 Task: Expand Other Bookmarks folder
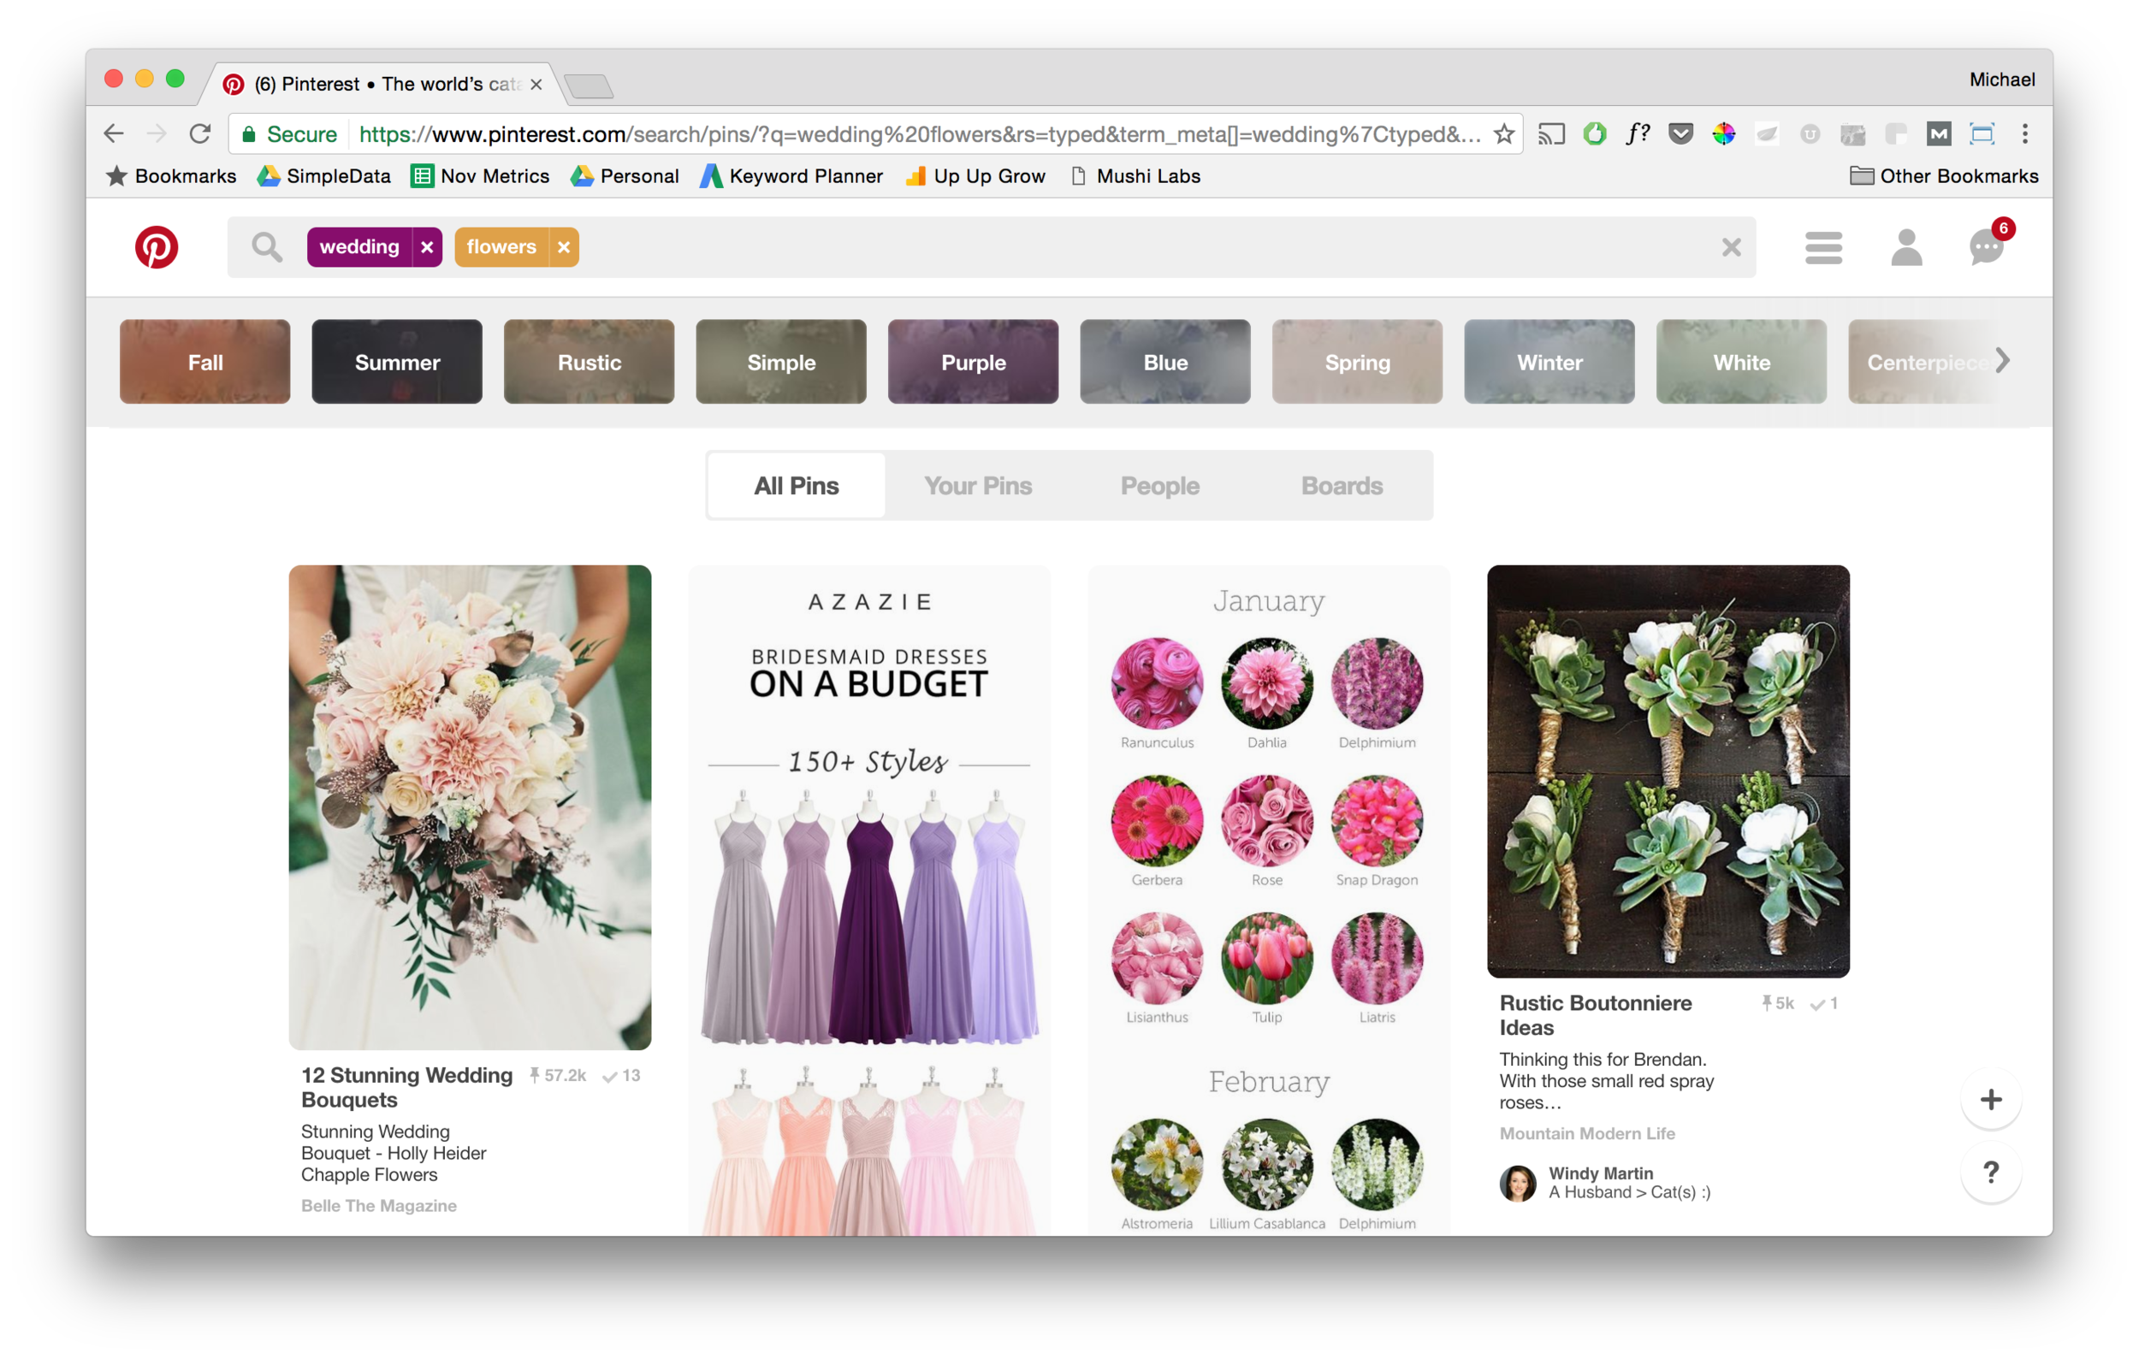point(1944,176)
